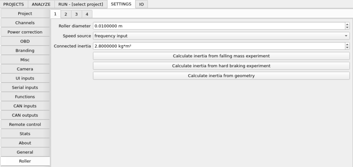The image size is (353, 167).
Task: Open the Camera settings section
Action: coord(25,69)
